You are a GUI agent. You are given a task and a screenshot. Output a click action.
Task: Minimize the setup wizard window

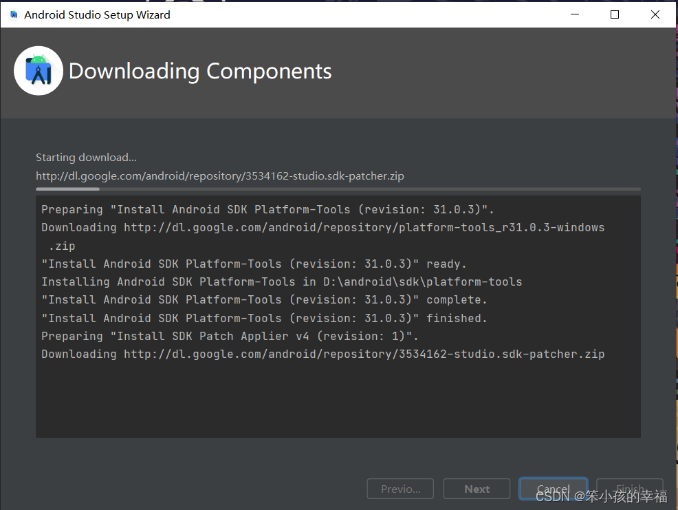click(575, 14)
